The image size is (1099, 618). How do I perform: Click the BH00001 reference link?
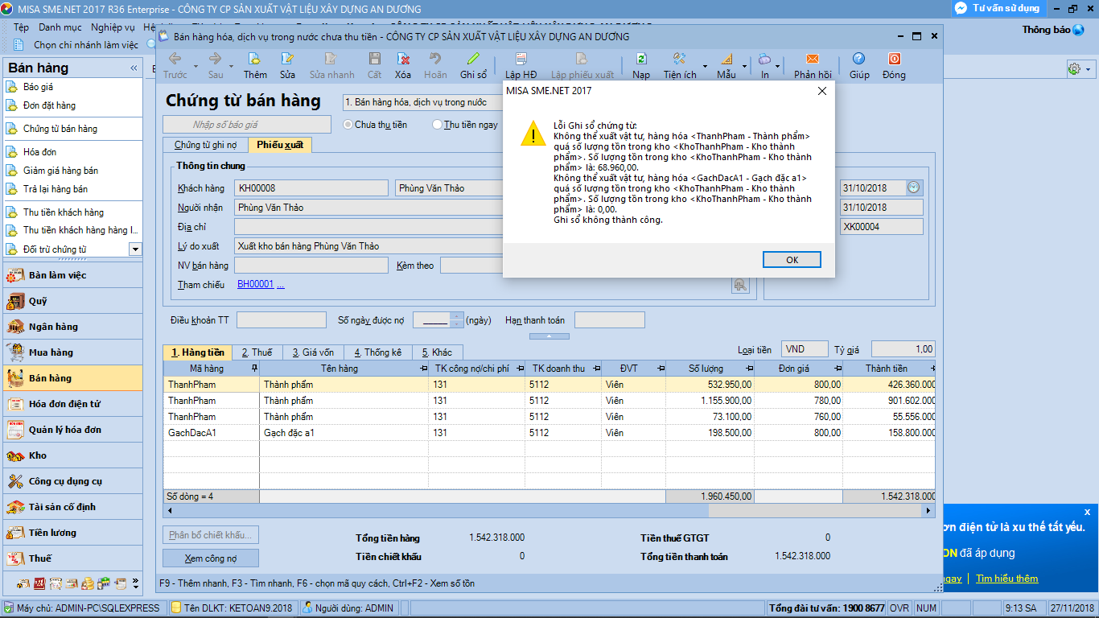pyautogui.click(x=255, y=285)
